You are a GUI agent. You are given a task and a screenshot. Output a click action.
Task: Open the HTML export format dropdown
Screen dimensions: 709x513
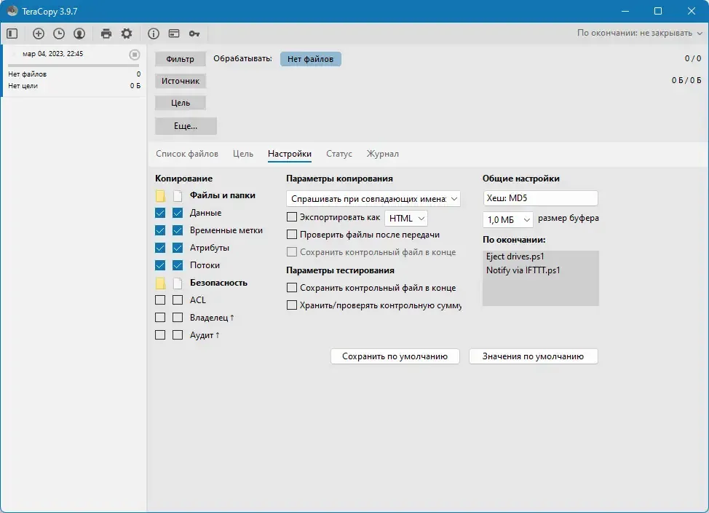(406, 218)
